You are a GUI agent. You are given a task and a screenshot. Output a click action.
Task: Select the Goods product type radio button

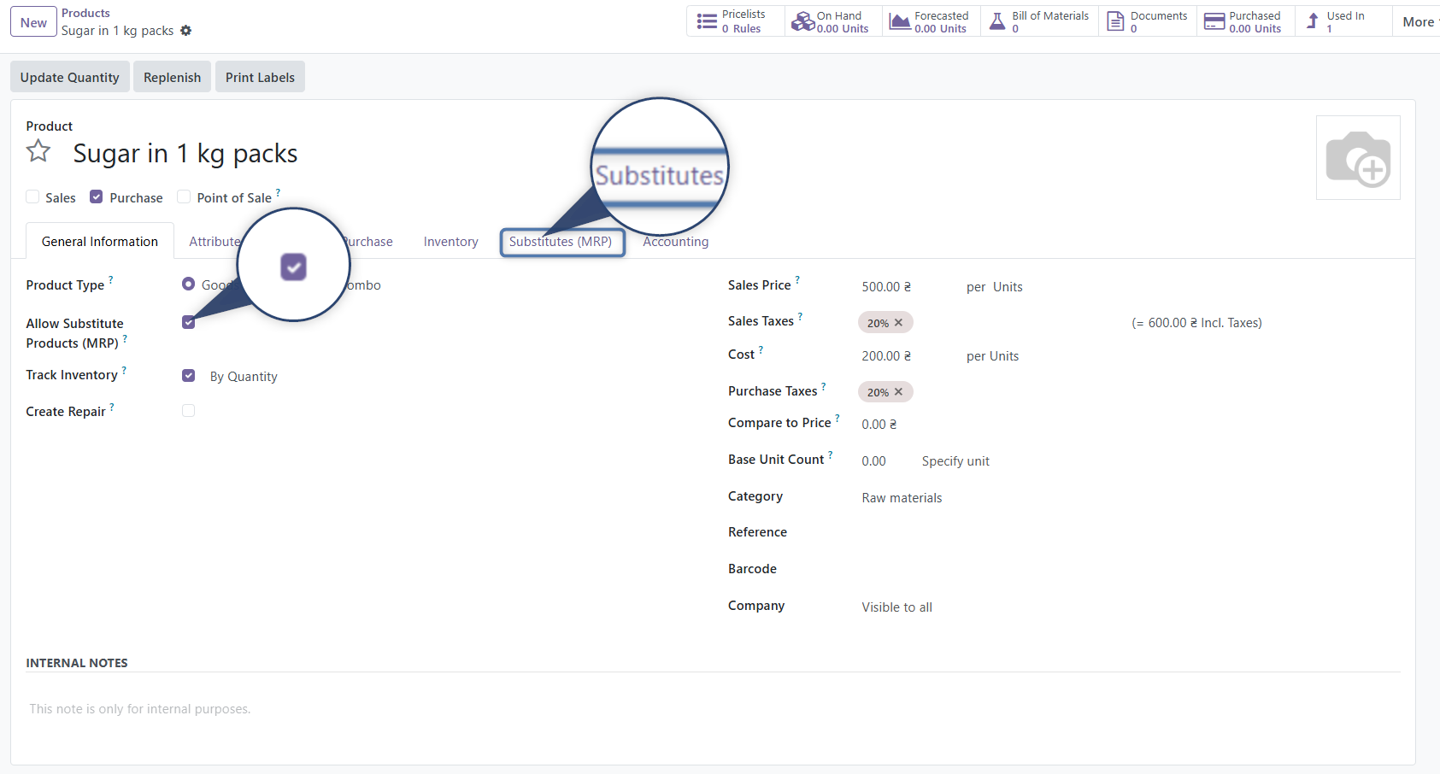tap(188, 284)
